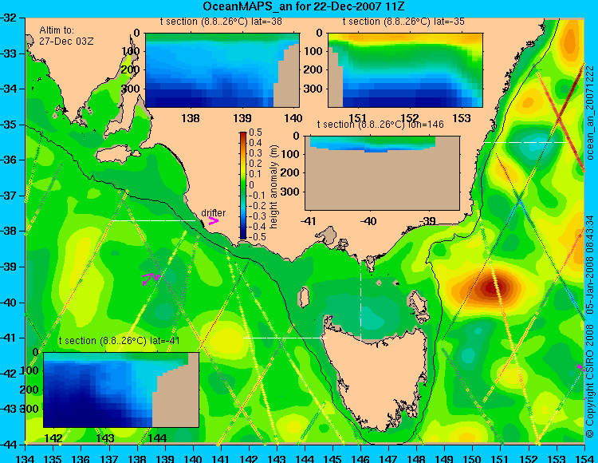Image resolution: width=598 pixels, height=463 pixels.
Task: Click the '05-Jan-2008 08:43:34' timestamp
Action: click(x=590, y=263)
